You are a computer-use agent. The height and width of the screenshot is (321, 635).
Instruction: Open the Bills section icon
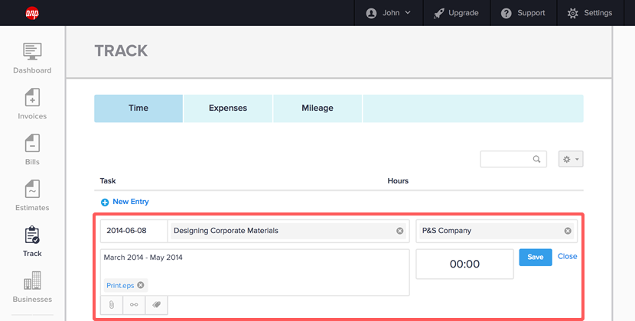32,143
